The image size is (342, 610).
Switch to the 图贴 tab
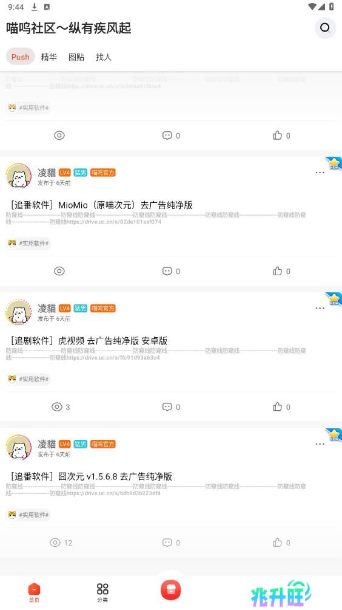[x=76, y=57]
